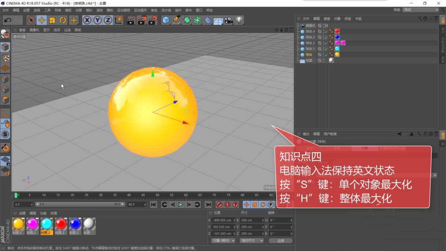Click the Render View clapperboard icon

131,20
